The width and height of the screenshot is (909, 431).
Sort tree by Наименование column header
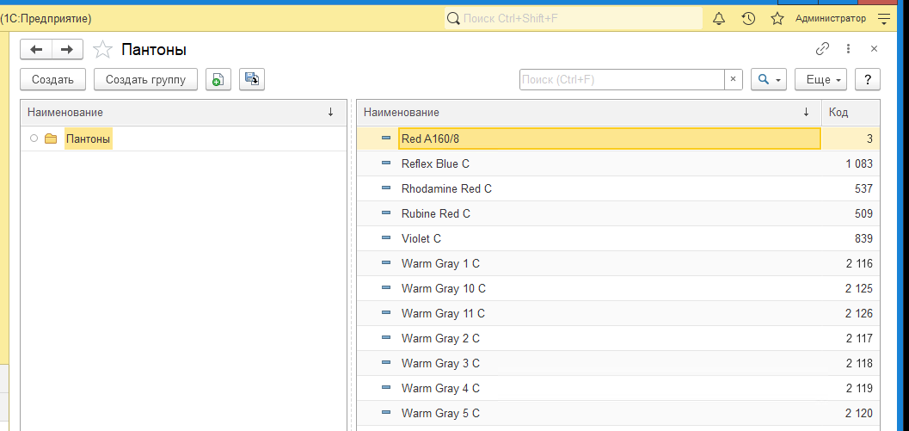click(183, 113)
